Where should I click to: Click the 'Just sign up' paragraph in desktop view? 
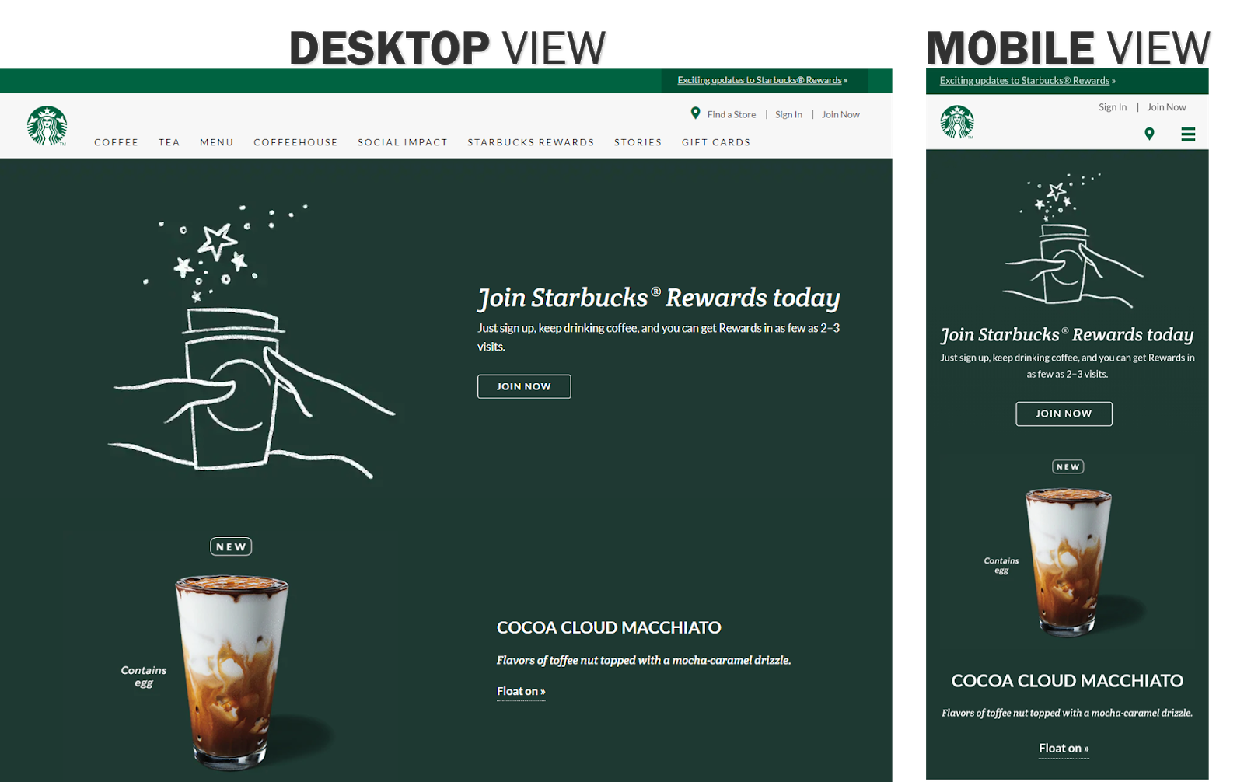[x=659, y=337]
